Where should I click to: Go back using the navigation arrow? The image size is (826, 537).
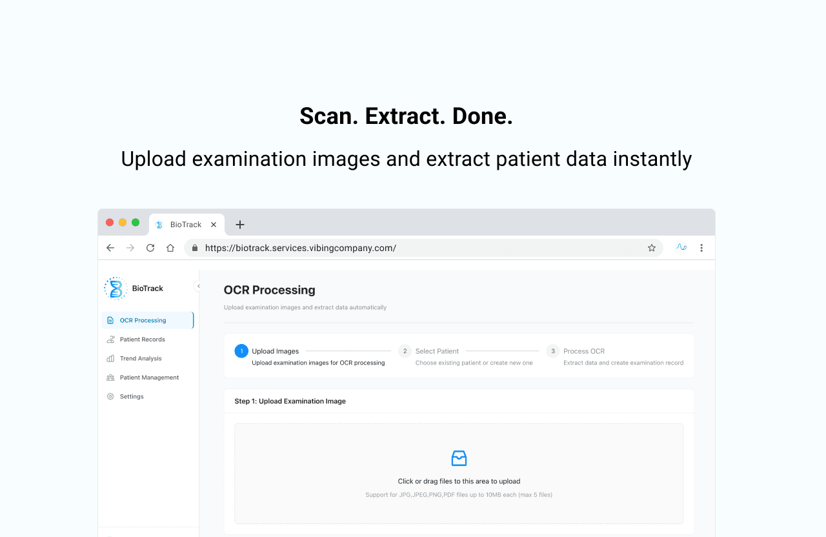tap(110, 247)
